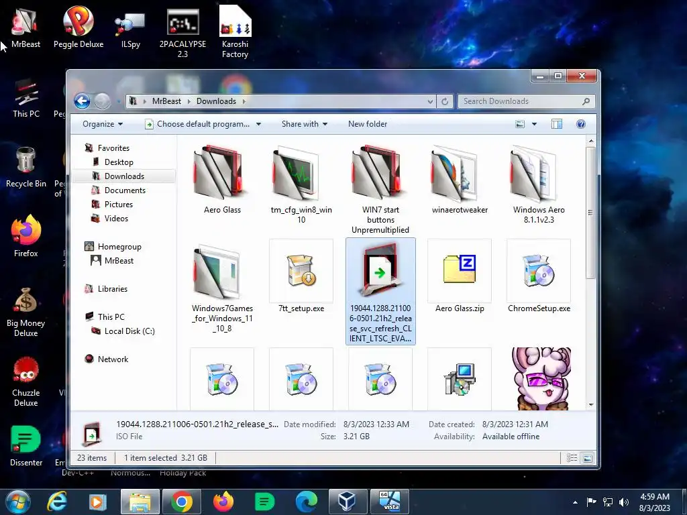The height and width of the screenshot is (515, 687).
Task: Click the Explorer Back arrow button
Action: [83, 101]
